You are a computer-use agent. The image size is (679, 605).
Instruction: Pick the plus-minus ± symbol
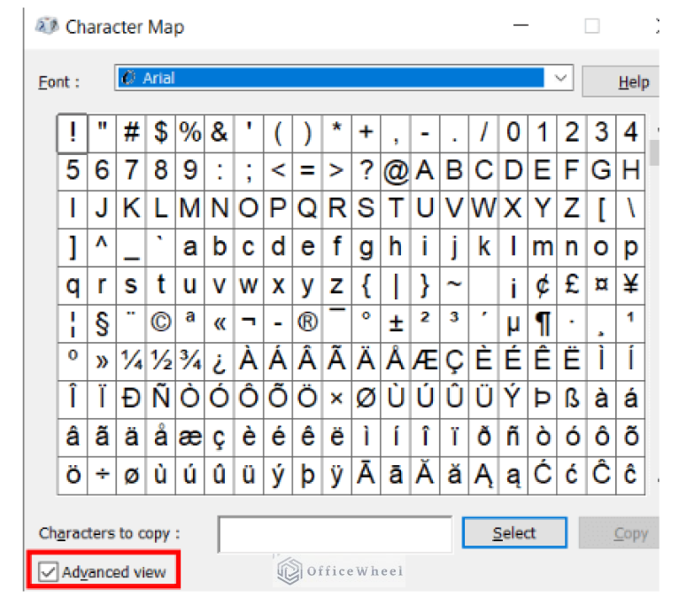395,324
